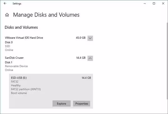
Task: Click the back arrow in title bar
Action: pos(5,4)
